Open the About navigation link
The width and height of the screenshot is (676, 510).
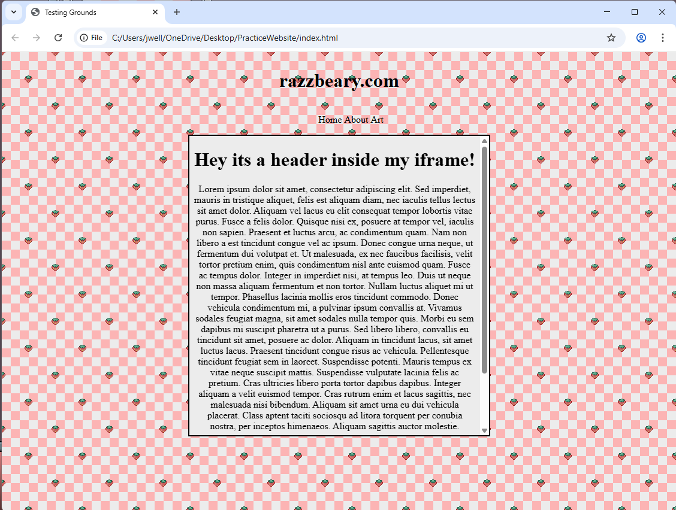coord(356,120)
